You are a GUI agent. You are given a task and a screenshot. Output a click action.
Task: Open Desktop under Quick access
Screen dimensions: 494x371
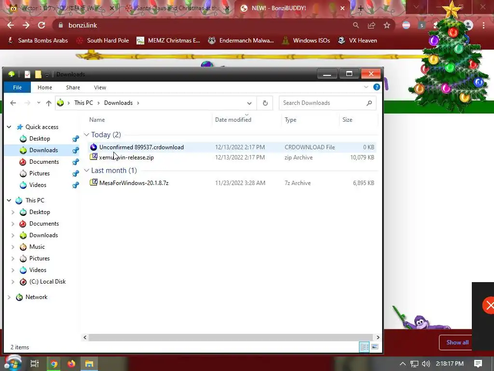(x=40, y=139)
